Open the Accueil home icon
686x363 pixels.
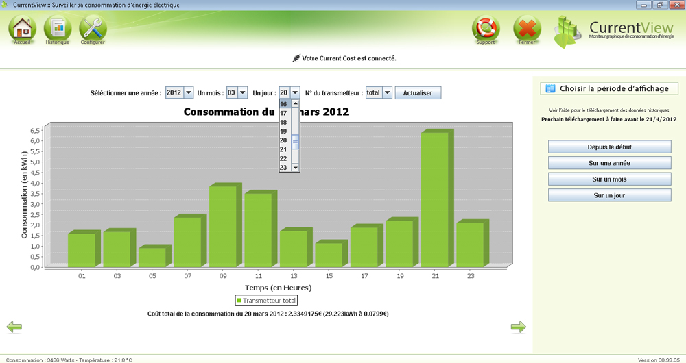pyautogui.click(x=23, y=29)
